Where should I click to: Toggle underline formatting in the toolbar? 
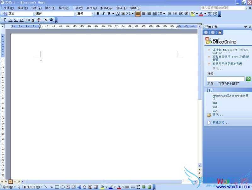pos(109,14)
